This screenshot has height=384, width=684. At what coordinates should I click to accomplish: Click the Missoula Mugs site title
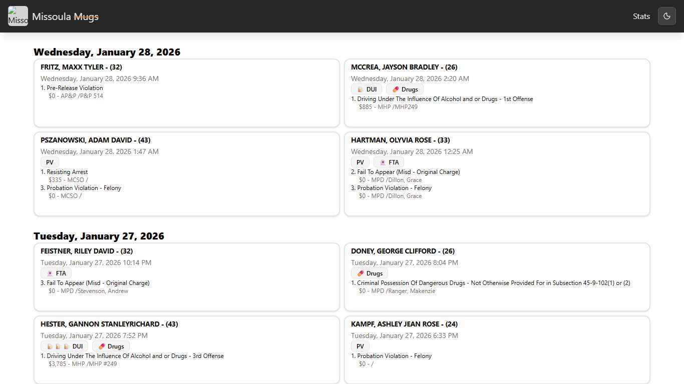pos(65,16)
